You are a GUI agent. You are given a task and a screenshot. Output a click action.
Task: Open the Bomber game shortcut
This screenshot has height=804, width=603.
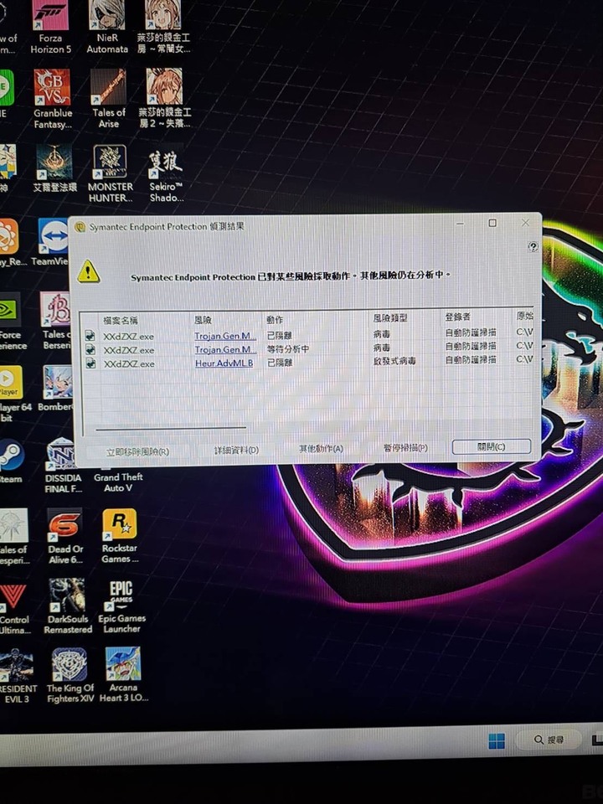pos(56,388)
